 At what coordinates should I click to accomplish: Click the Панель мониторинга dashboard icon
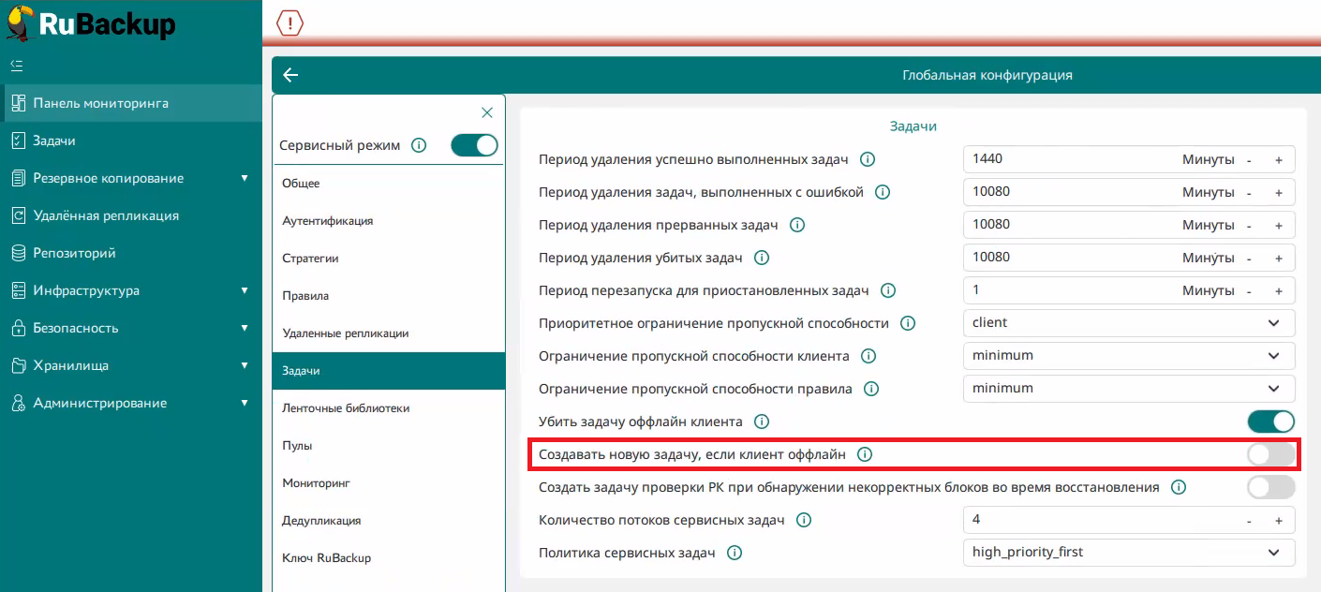18,103
